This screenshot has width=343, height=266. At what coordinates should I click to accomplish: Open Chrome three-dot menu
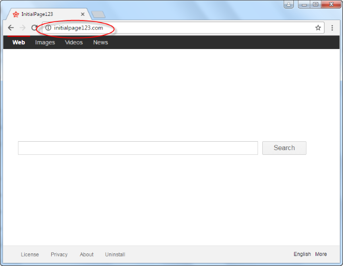[x=332, y=28]
